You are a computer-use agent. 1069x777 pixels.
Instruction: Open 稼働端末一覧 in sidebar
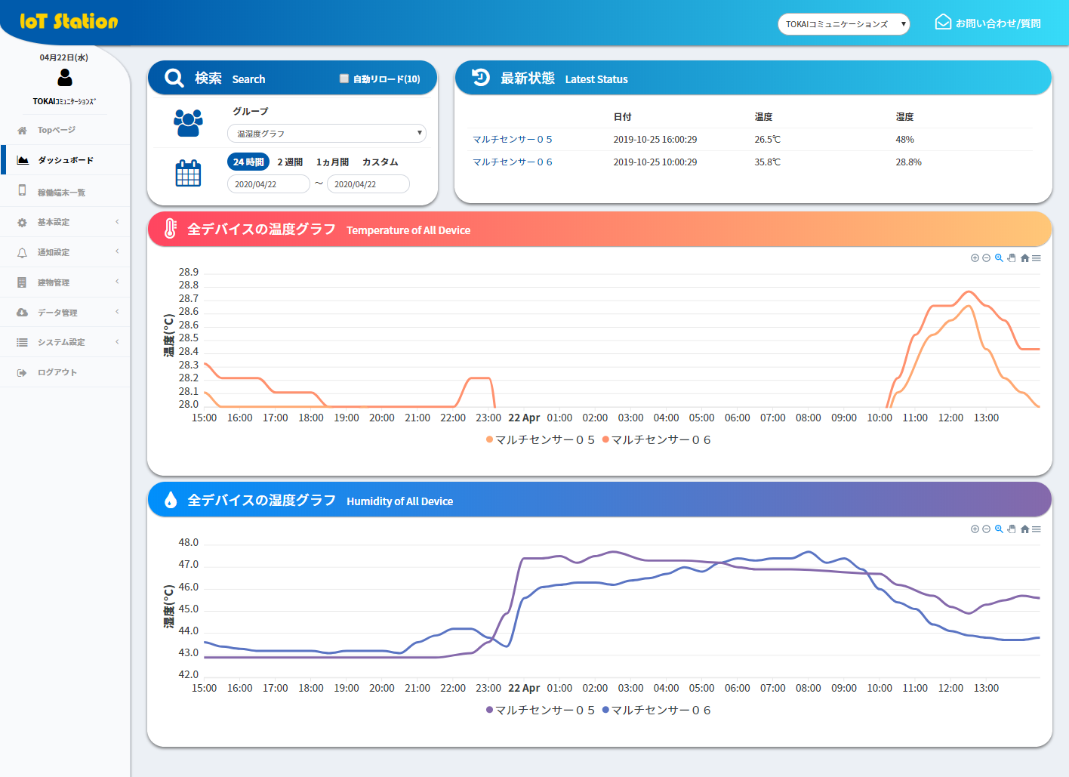(61, 193)
